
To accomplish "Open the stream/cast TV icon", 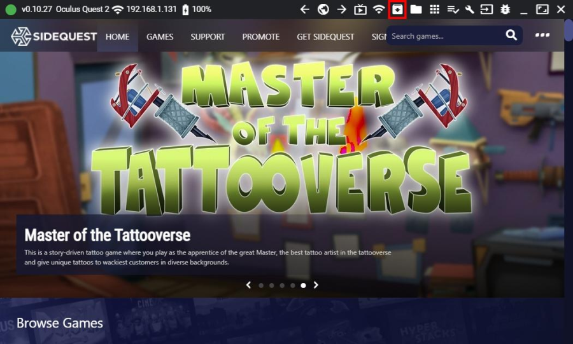I will [x=360, y=10].
